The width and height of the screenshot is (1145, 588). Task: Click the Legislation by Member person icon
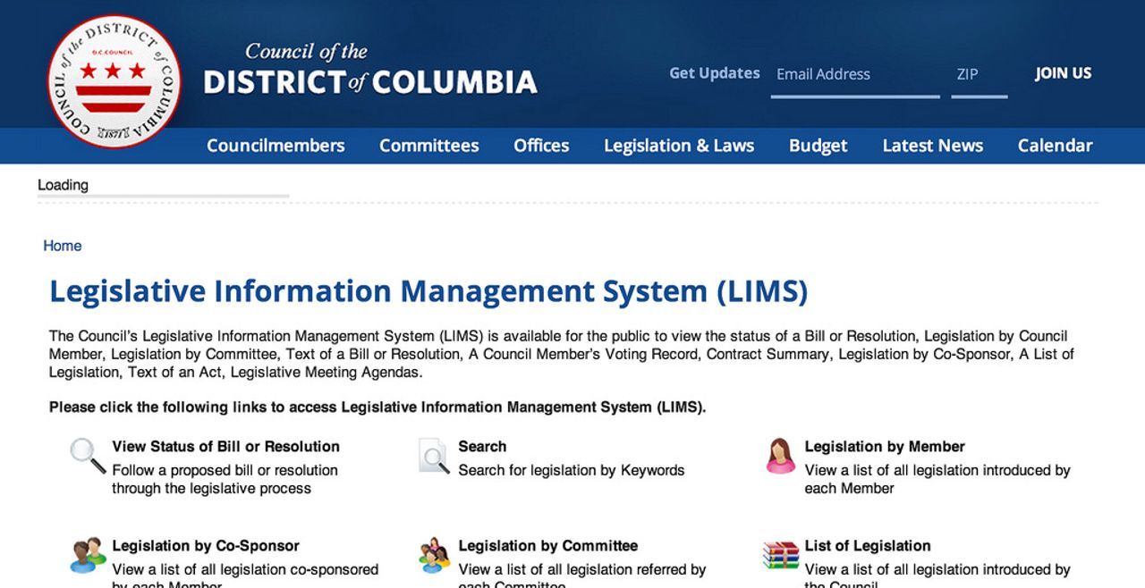coord(780,456)
